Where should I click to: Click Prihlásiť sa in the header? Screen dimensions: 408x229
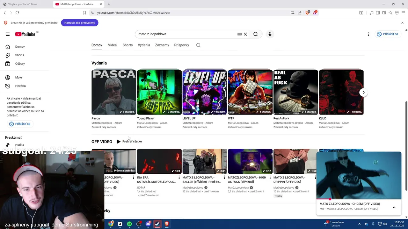pos(388,34)
